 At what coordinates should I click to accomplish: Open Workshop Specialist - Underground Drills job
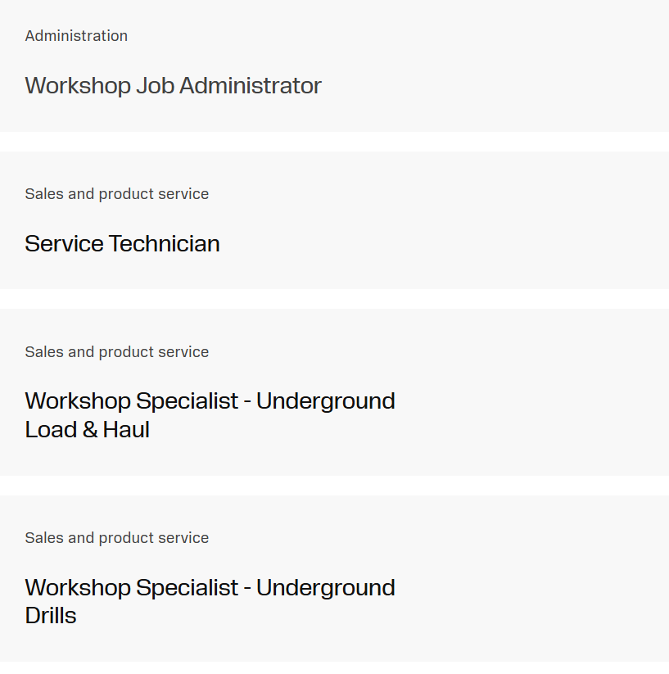click(210, 588)
